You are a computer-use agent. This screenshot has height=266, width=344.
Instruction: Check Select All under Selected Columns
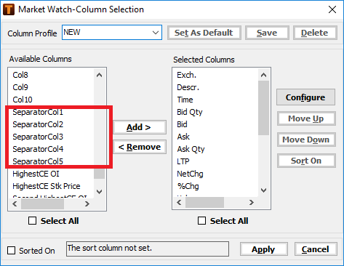[201, 221]
